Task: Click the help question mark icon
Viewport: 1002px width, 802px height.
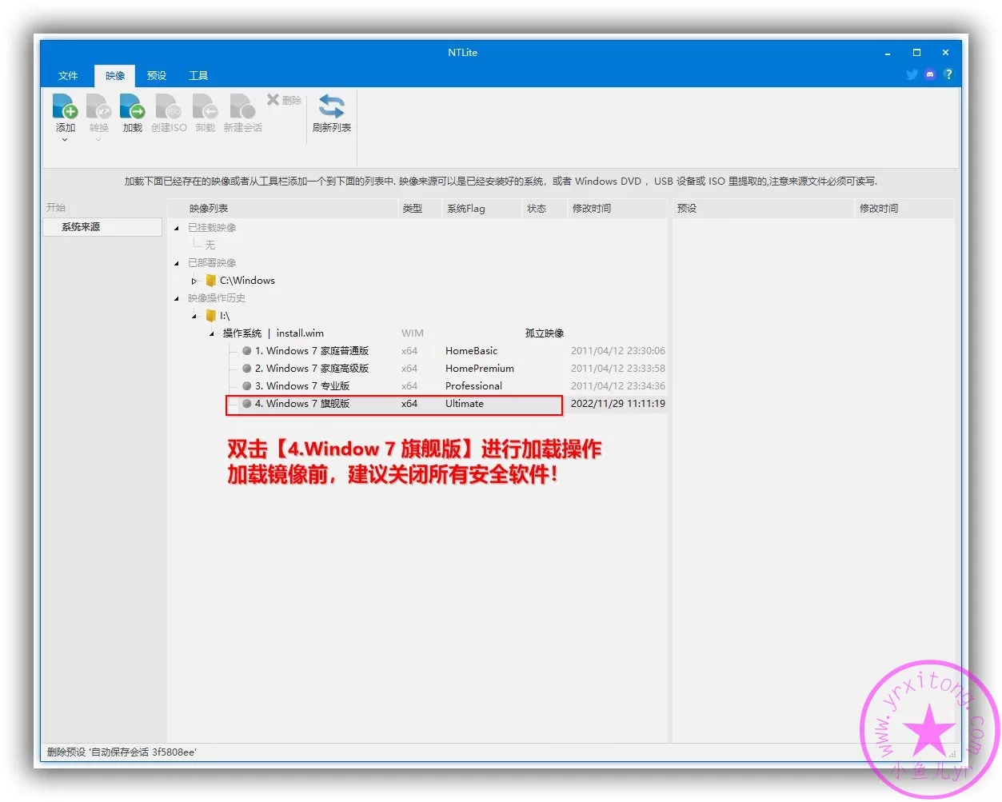Action: tap(948, 74)
